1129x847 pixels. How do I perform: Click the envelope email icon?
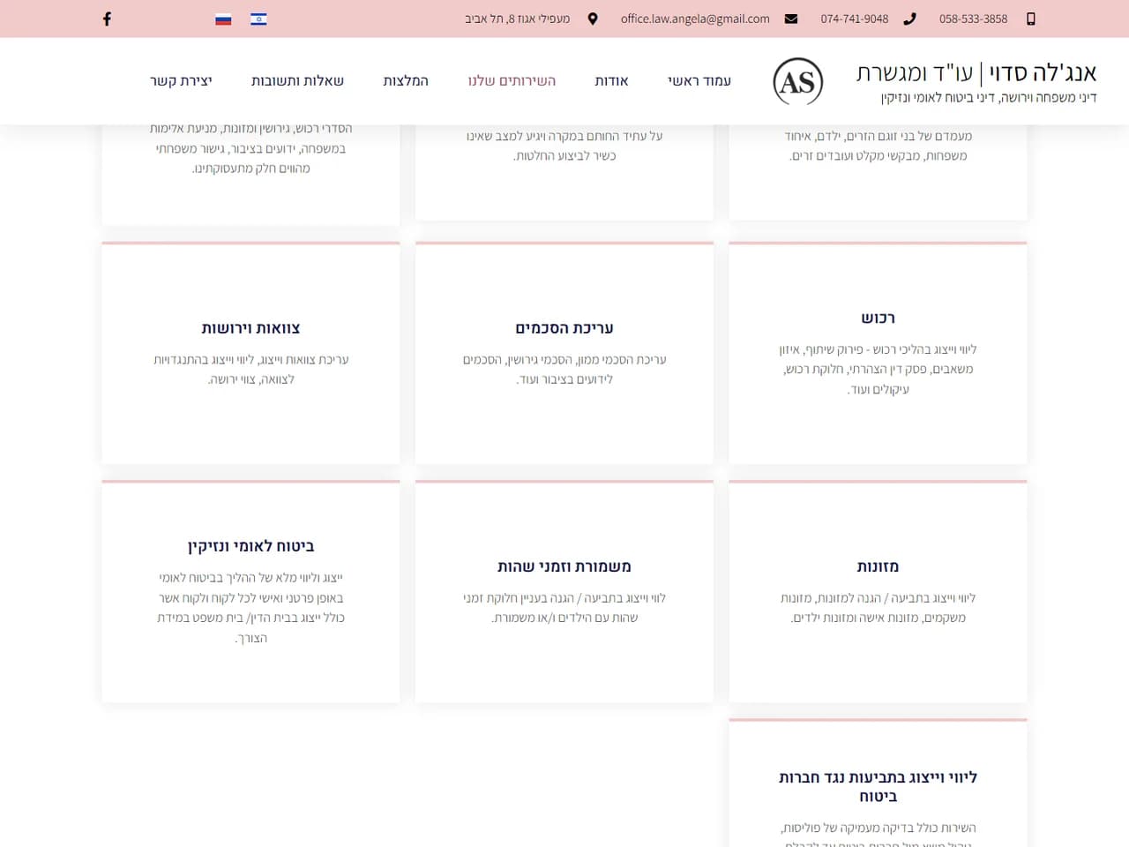tap(791, 19)
